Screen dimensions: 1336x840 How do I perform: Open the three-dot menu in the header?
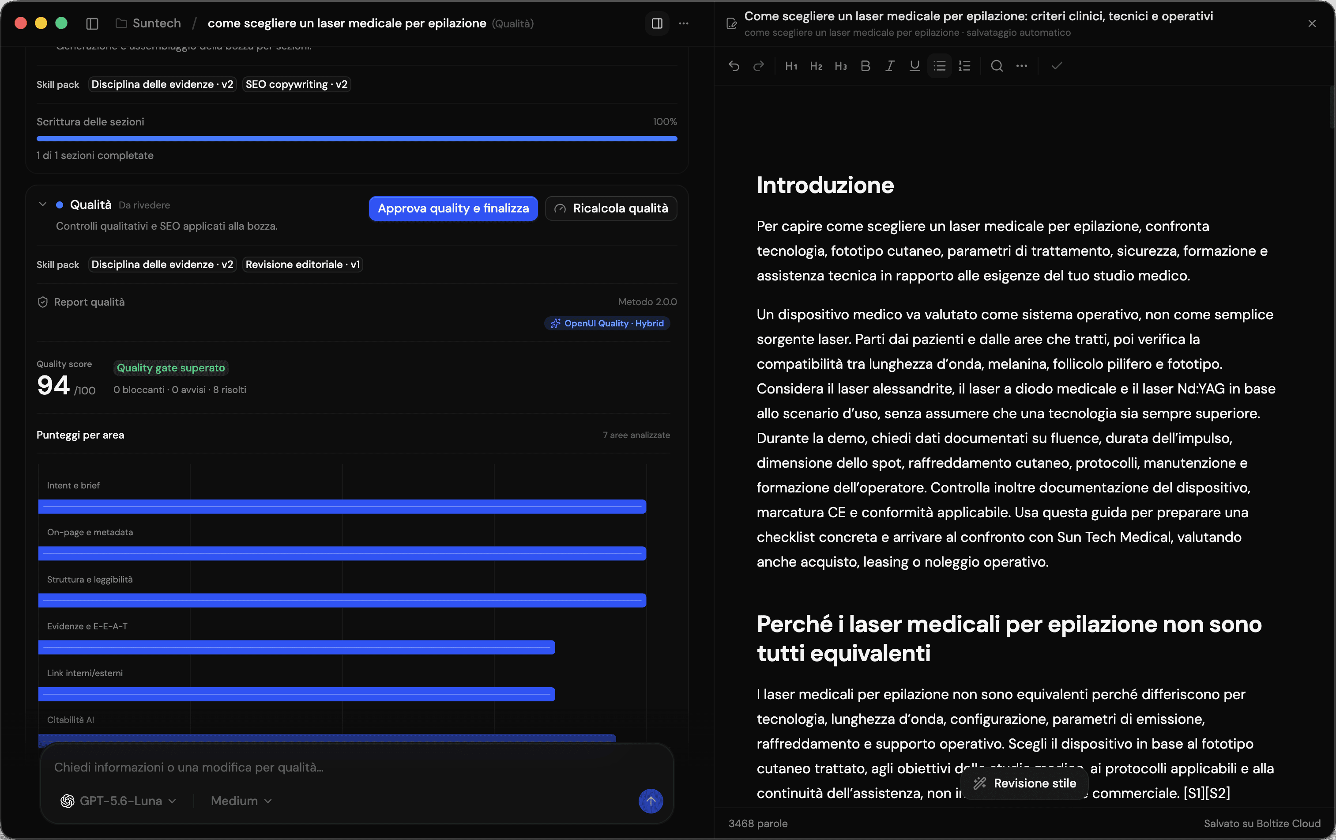coord(684,23)
